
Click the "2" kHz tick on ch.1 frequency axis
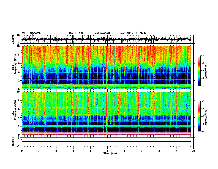coord(19,81)
